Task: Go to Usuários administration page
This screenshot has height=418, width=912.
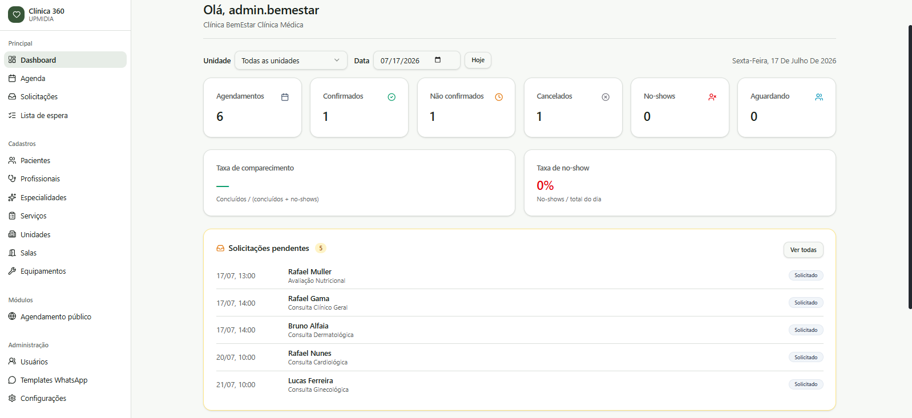Action: click(x=65, y=362)
